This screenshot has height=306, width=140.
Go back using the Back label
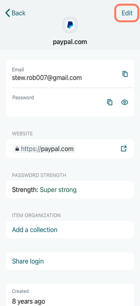point(19,13)
